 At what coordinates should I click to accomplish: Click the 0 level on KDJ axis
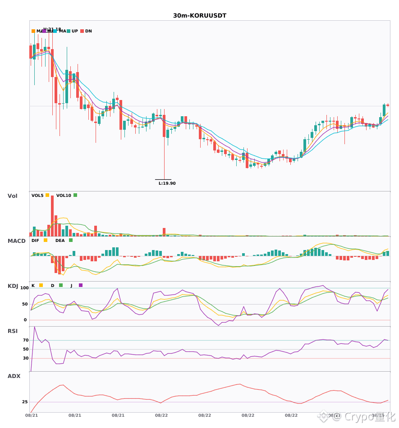25,320
